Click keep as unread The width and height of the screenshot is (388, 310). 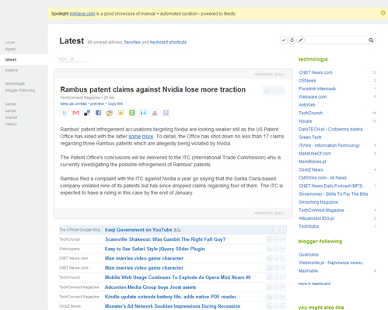[x=73, y=103]
